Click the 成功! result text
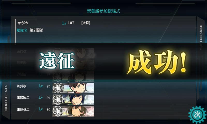 click(157, 62)
